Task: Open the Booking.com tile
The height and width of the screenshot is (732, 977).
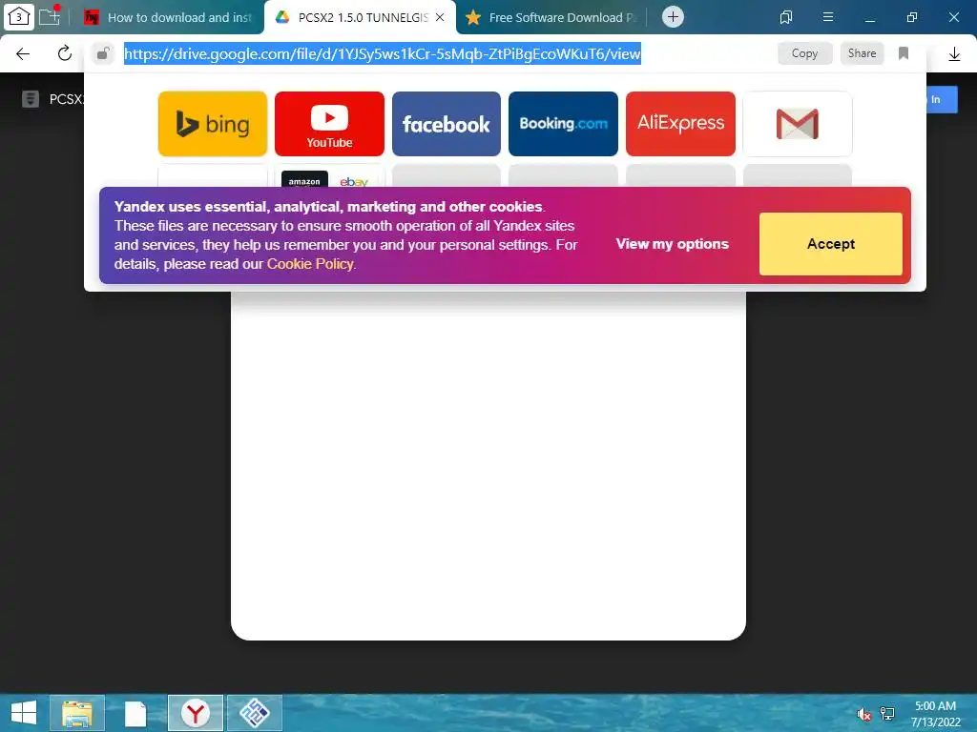Action: 563,124
